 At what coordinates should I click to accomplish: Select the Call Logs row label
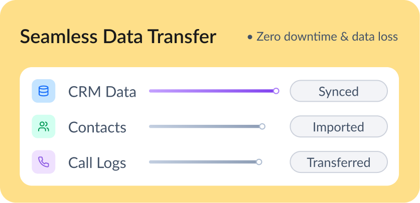tap(97, 163)
